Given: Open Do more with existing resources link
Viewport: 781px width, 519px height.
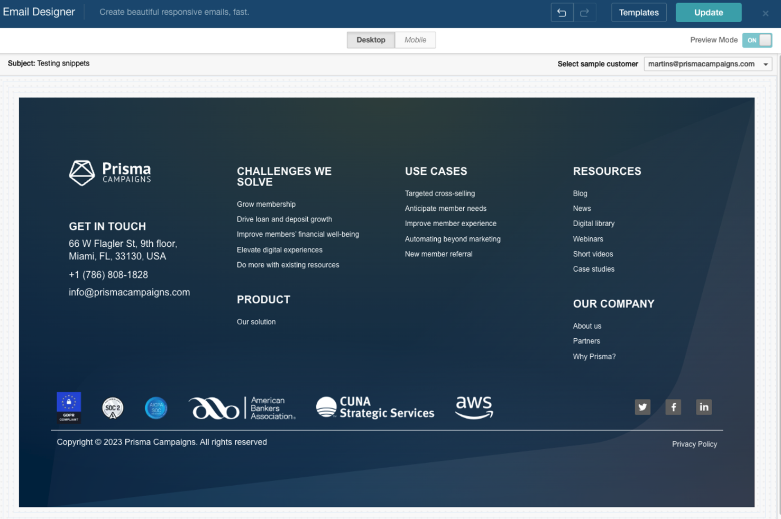Looking at the screenshot, I should pos(288,265).
